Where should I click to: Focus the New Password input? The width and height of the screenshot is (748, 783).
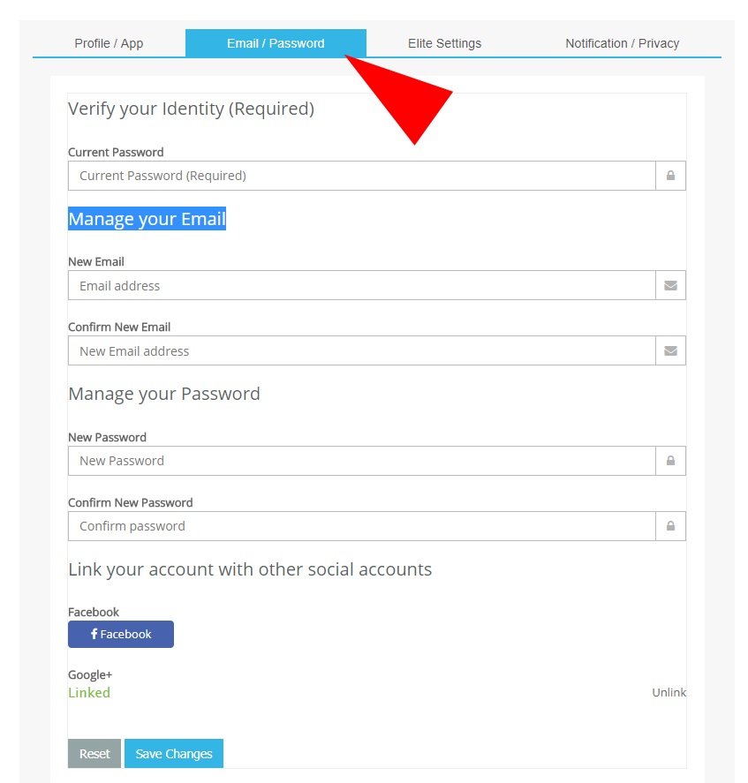pos(361,461)
